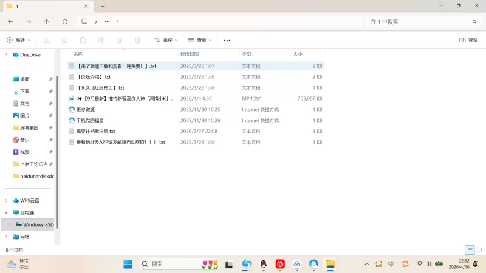Refresh the current folder view
The height and width of the screenshot is (273, 486).
tap(65, 21)
